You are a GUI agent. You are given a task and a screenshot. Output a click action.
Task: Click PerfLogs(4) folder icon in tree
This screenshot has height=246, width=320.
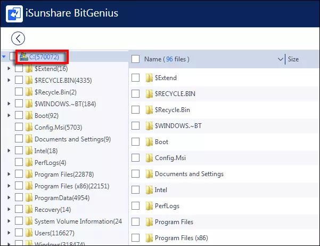pos(29,163)
